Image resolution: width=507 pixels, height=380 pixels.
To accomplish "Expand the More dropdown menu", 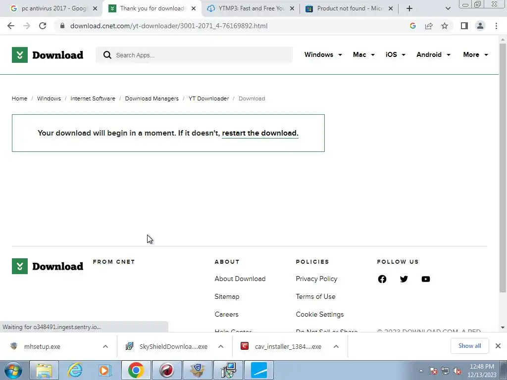I will [x=475, y=54].
